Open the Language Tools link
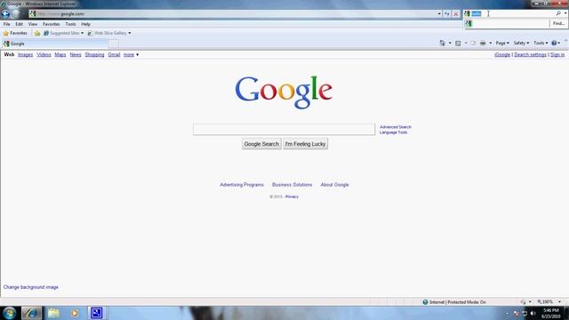This screenshot has height=320, width=569. click(x=393, y=132)
